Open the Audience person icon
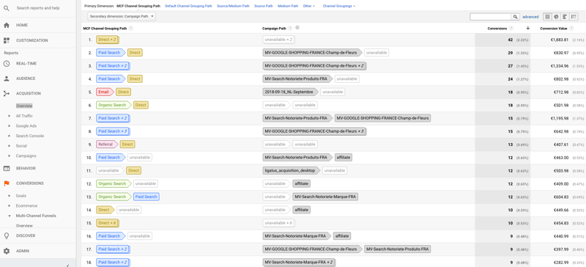The height and width of the screenshot is (267, 586). [x=7, y=78]
